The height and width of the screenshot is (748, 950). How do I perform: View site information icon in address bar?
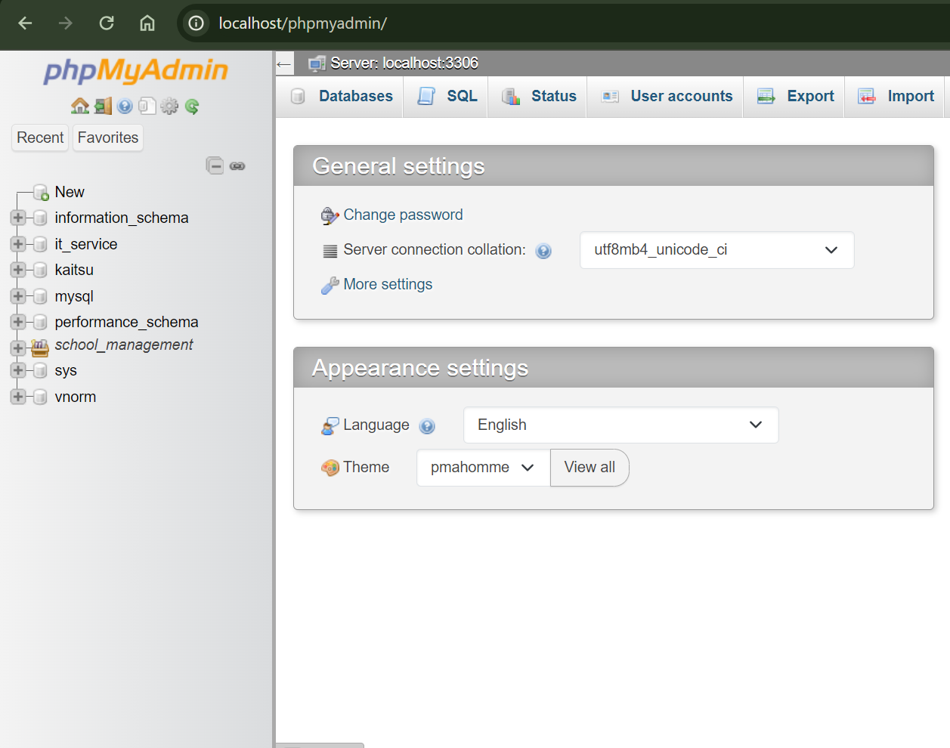(x=196, y=23)
